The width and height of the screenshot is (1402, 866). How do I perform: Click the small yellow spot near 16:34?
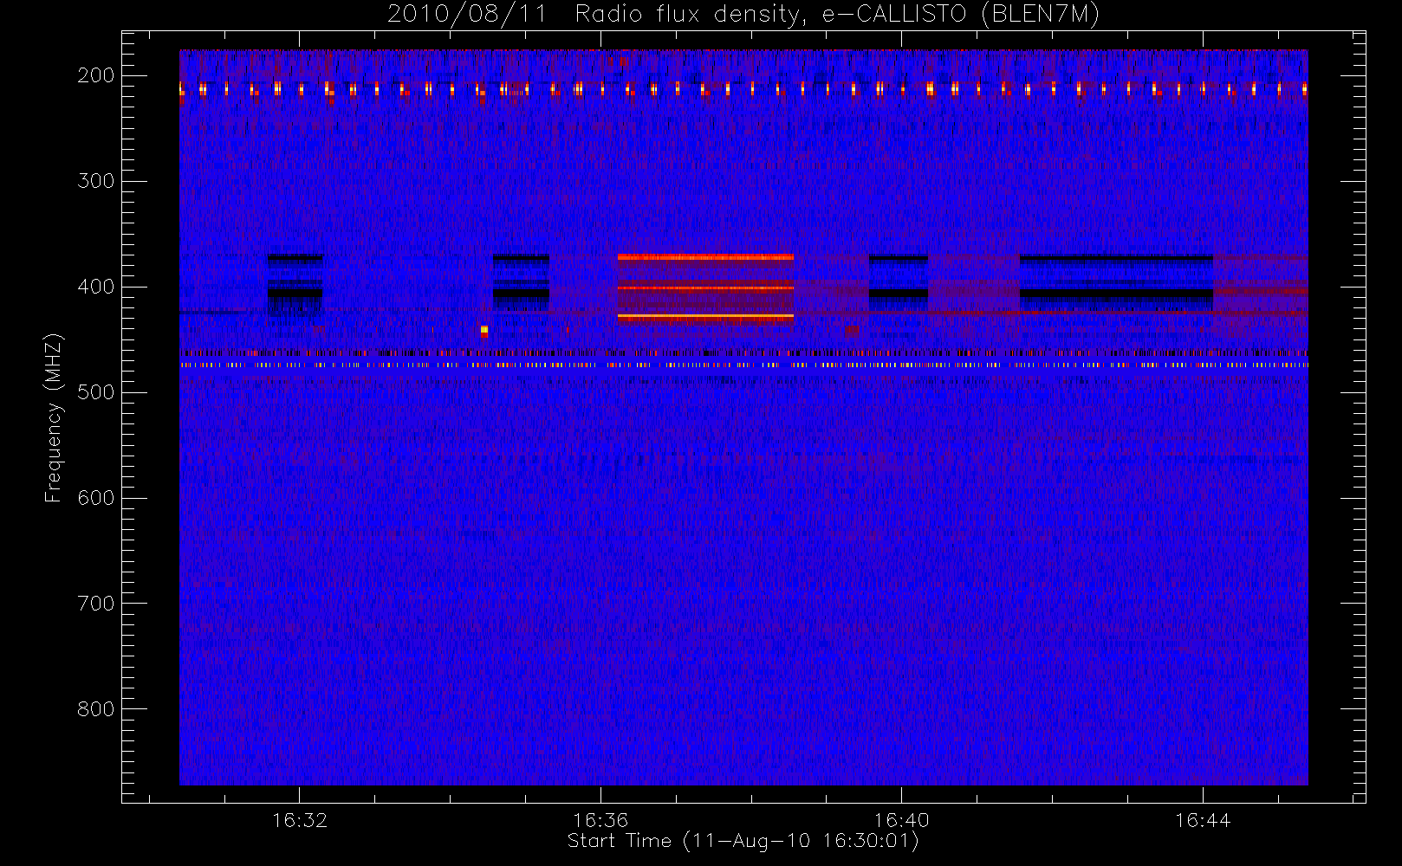tap(484, 330)
